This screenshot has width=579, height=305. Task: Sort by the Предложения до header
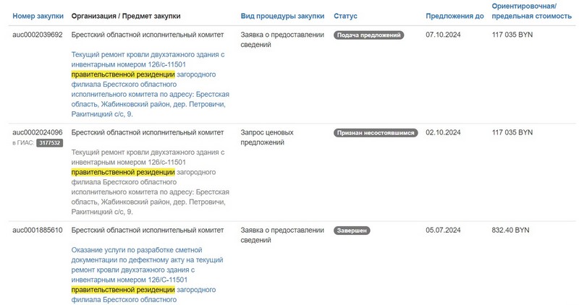click(x=455, y=16)
